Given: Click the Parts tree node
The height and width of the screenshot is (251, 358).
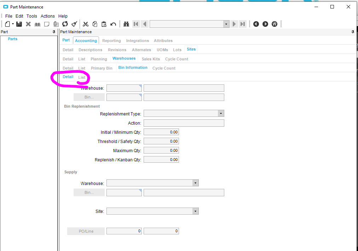Looking at the screenshot, I should (x=12, y=39).
